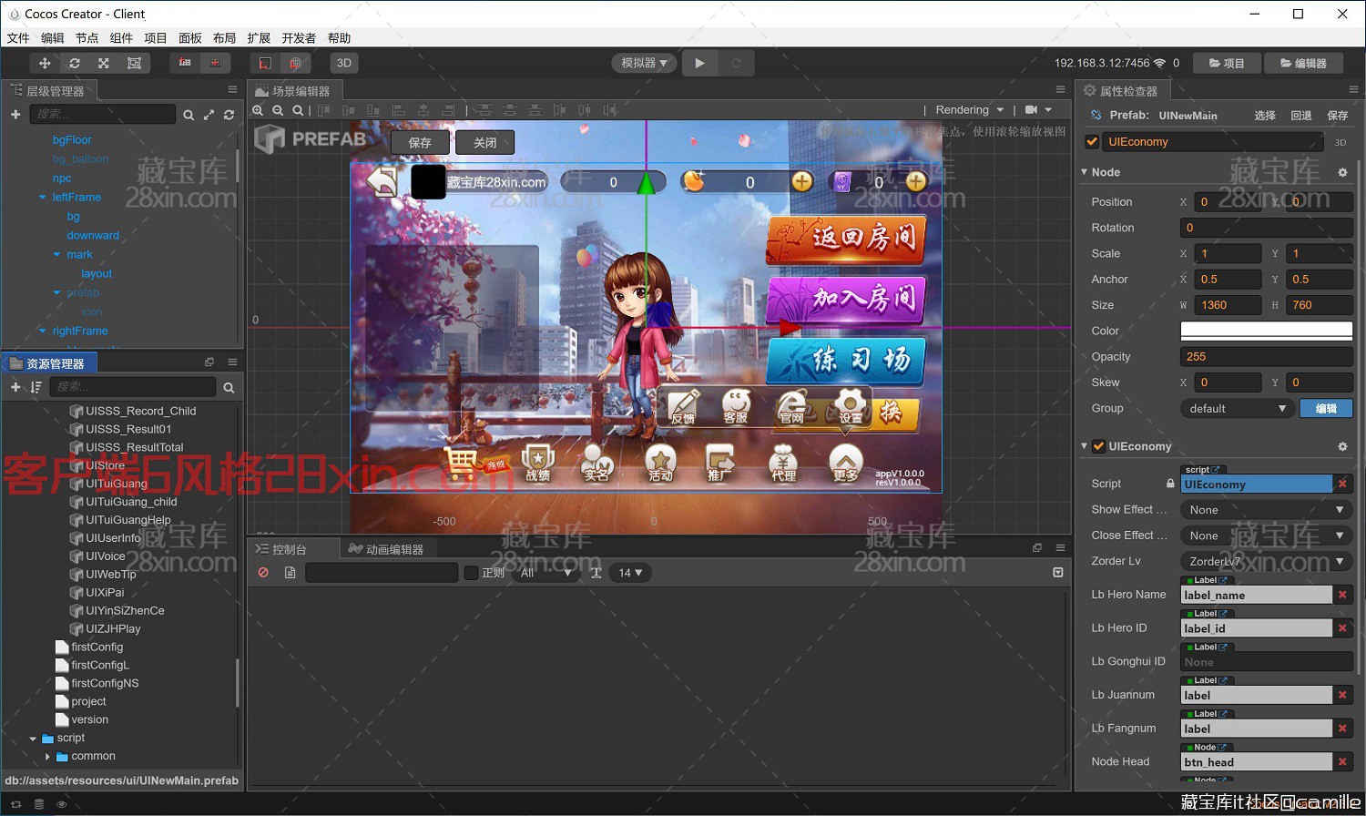Clear the console log
This screenshot has height=816, width=1366.
pyautogui.click(x=263, y=573)
